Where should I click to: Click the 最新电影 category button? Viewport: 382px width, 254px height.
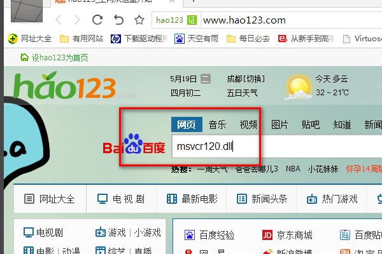click(191, 199)
